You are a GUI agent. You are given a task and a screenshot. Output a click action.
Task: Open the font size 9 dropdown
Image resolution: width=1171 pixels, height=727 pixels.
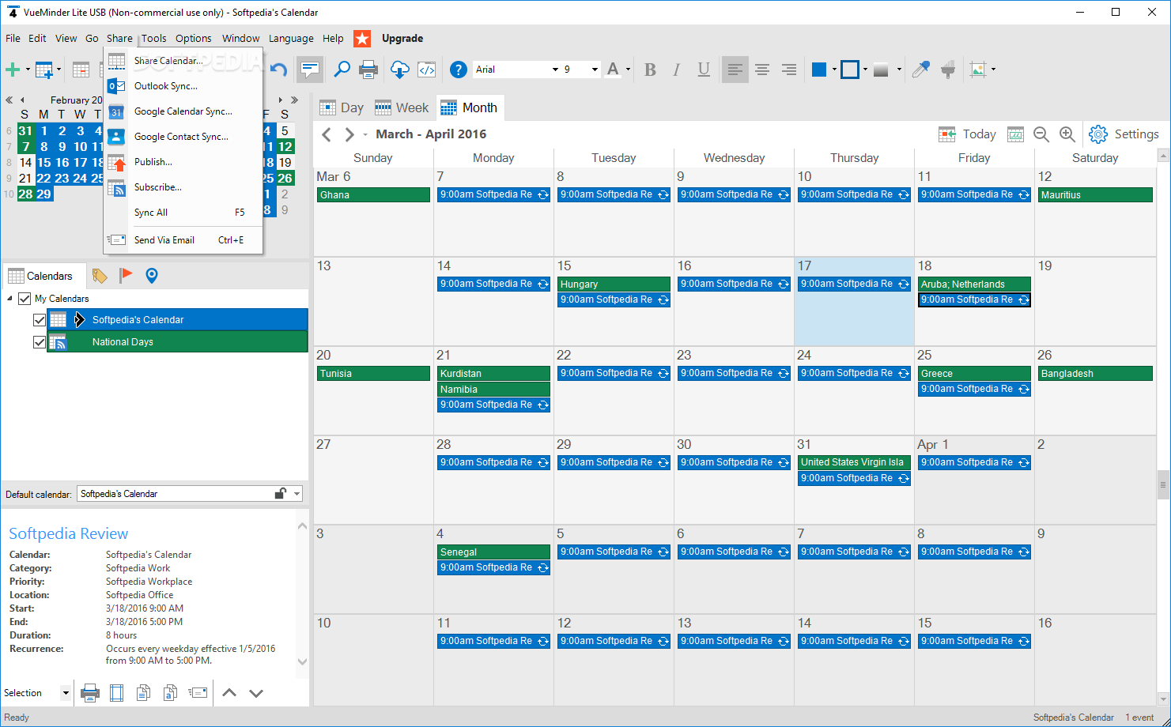coord(595,70)
